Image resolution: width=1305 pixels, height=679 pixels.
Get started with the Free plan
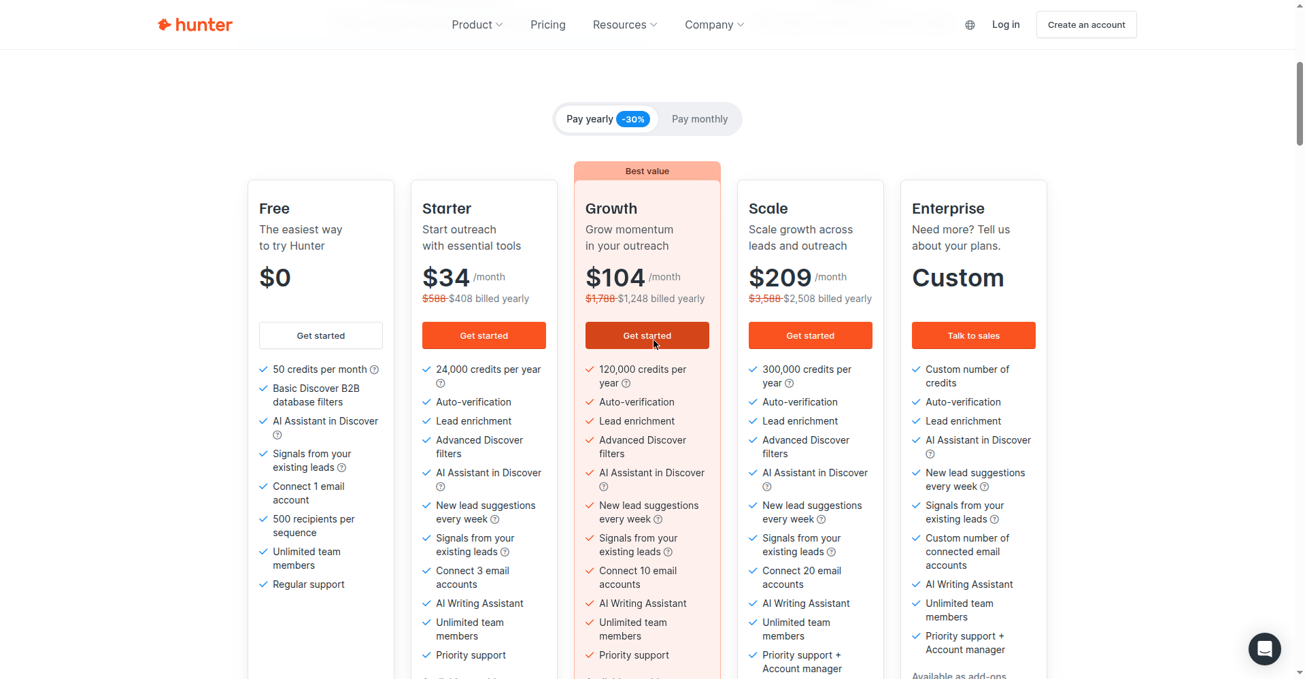tap(321, 335)
